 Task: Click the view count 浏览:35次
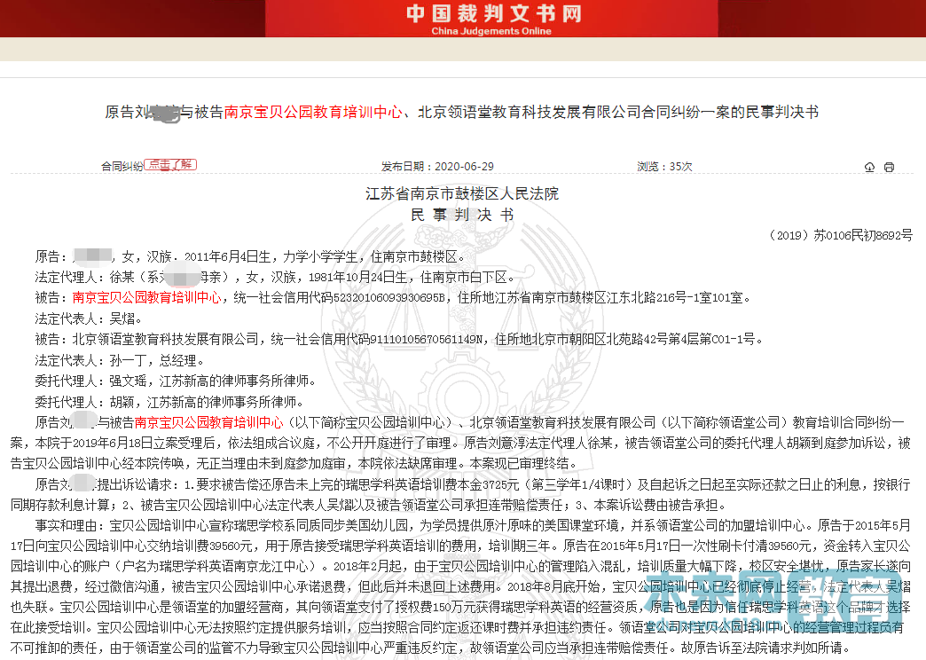(664, 167)
